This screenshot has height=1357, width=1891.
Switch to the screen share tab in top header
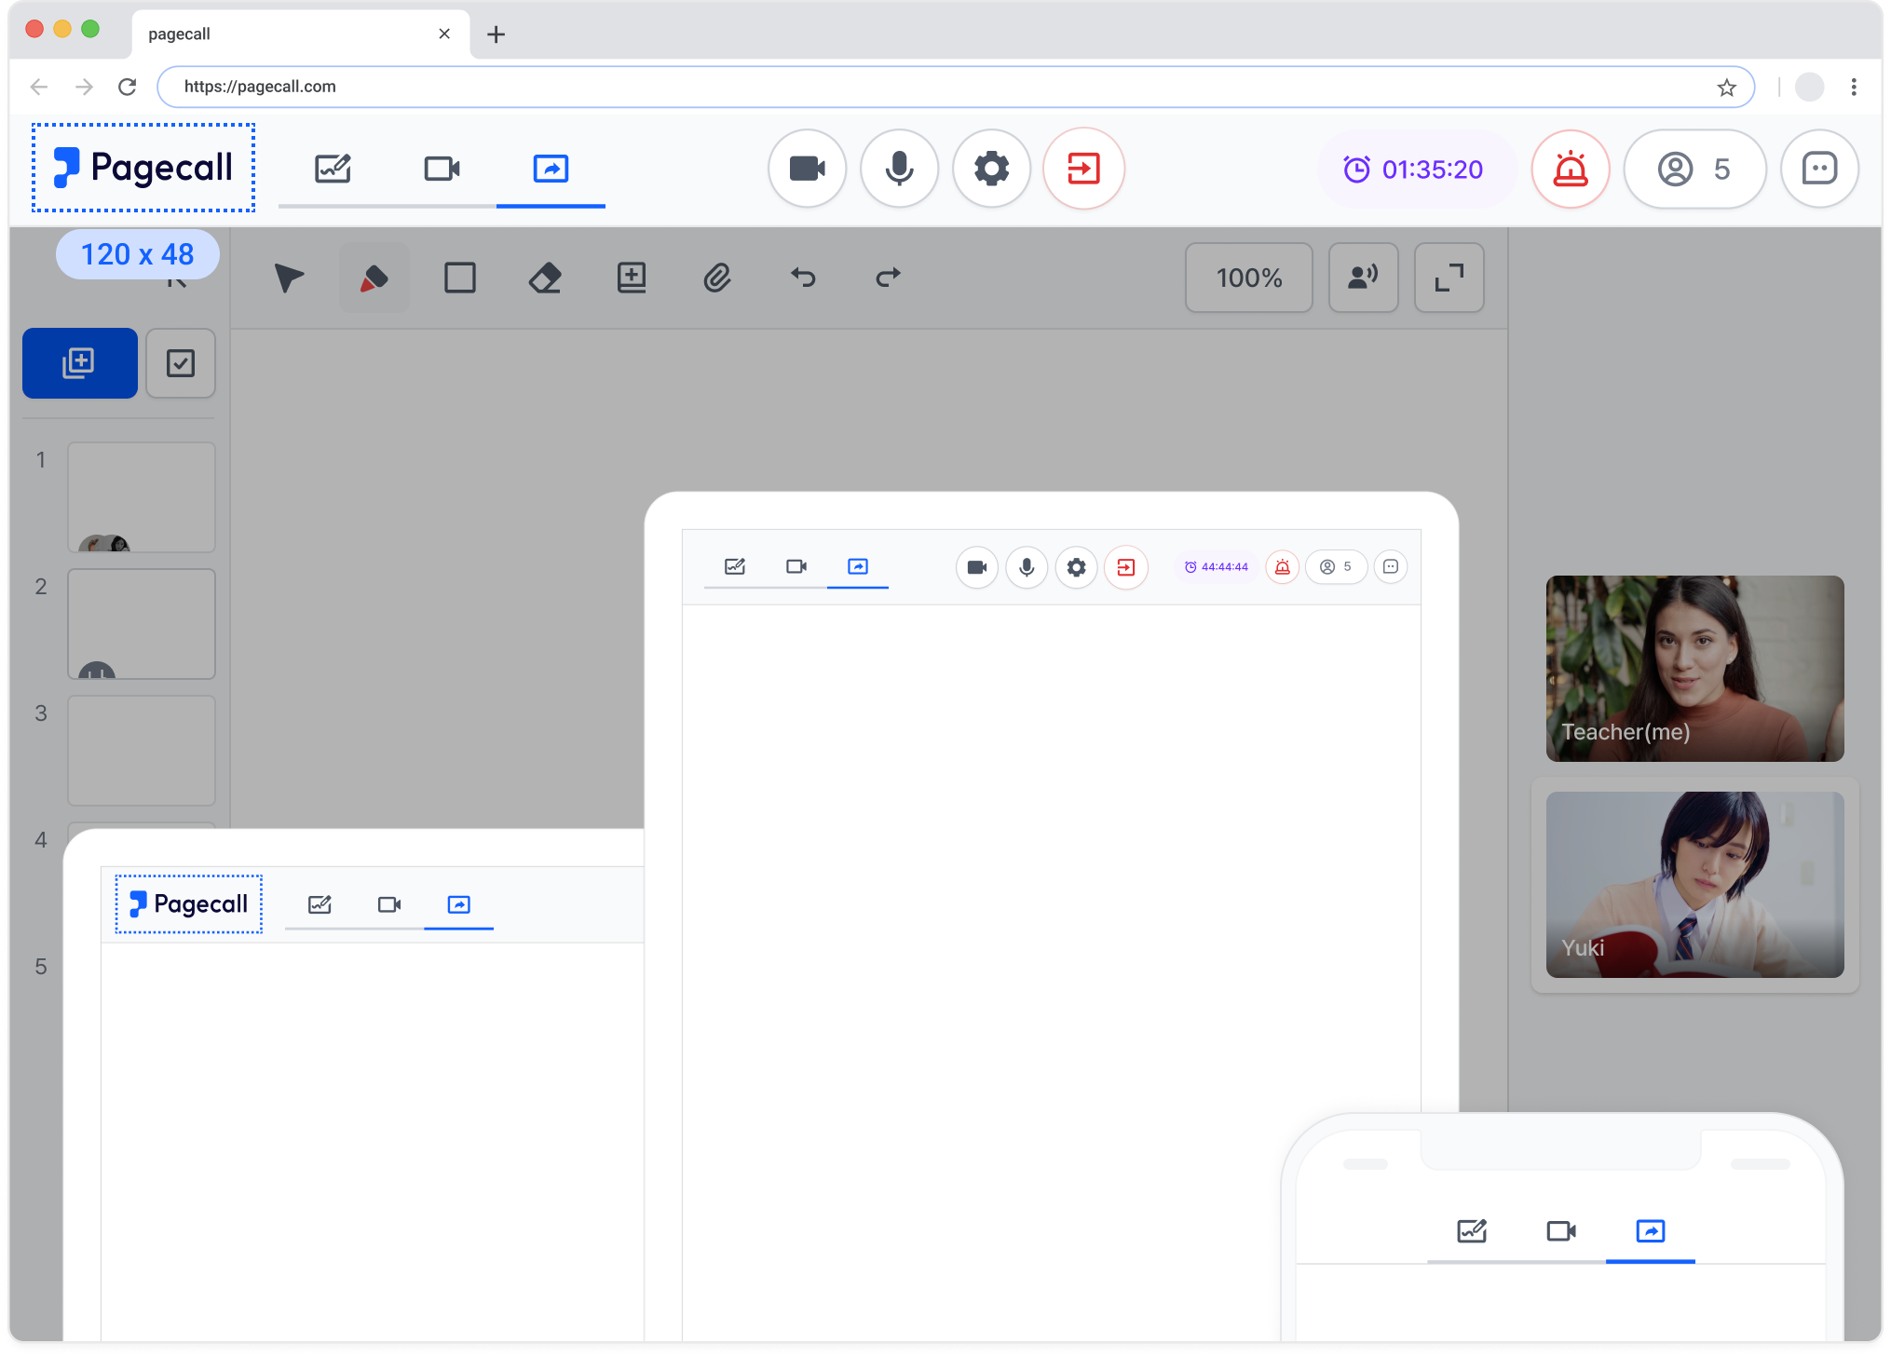point(551,169)
